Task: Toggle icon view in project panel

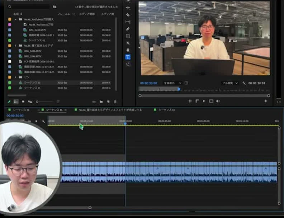Action: pos(23,102)
